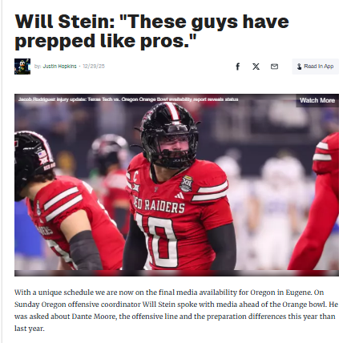Click the icon inside Read In App

point(300,67)
